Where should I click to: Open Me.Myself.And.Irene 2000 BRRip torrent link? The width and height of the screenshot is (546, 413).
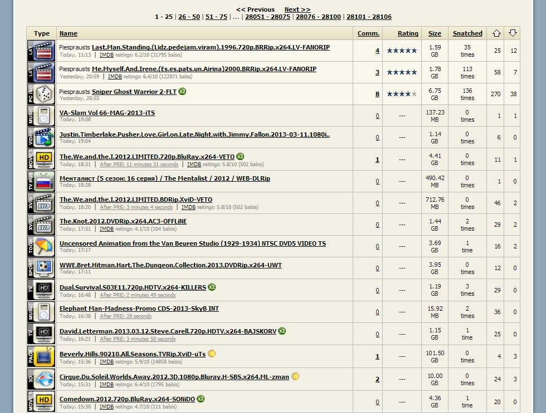[204, 69]
